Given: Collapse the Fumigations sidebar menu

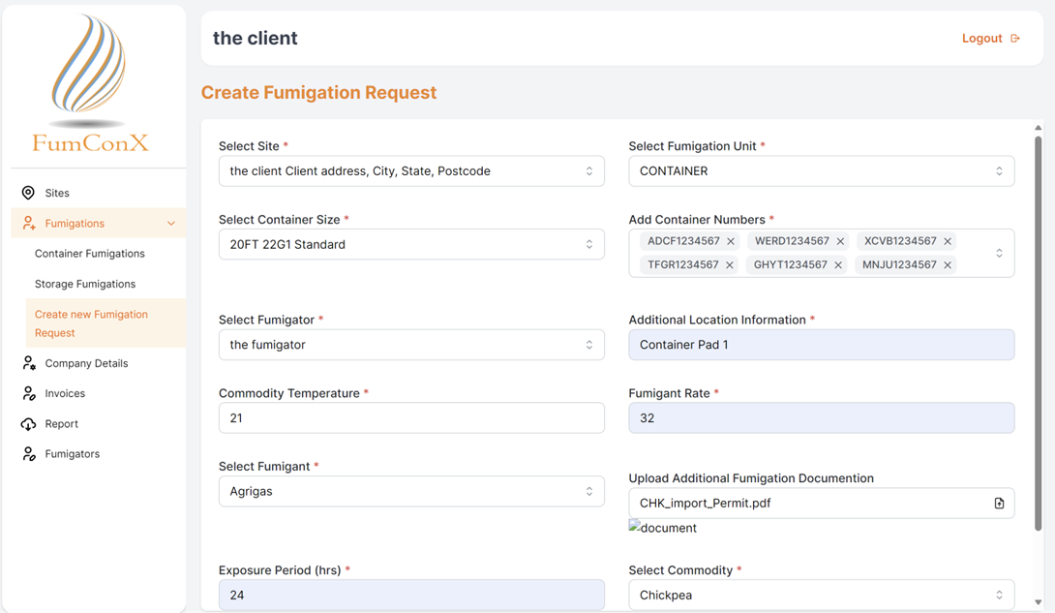Looking at the screenshot, I should click(170, 224).
